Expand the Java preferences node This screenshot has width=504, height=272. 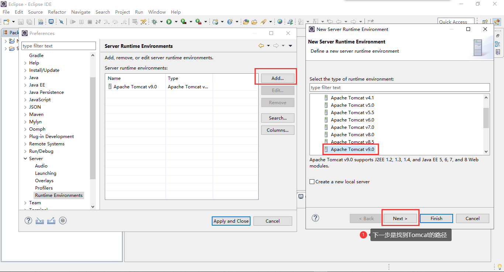click(x=25, y=78)
